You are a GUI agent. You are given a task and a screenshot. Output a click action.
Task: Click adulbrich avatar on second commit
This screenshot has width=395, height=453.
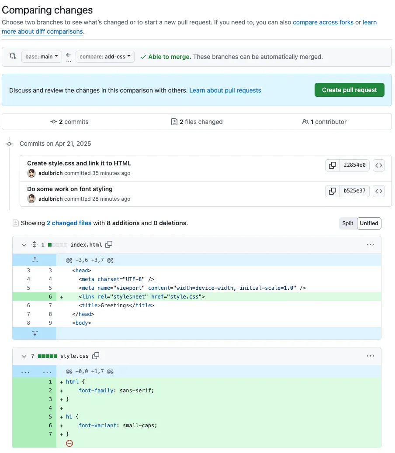(x=31, y=199)
